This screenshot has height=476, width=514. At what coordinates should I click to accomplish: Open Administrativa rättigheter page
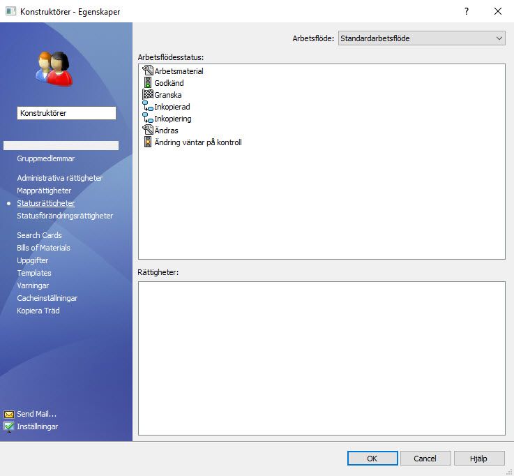[60, 178]
